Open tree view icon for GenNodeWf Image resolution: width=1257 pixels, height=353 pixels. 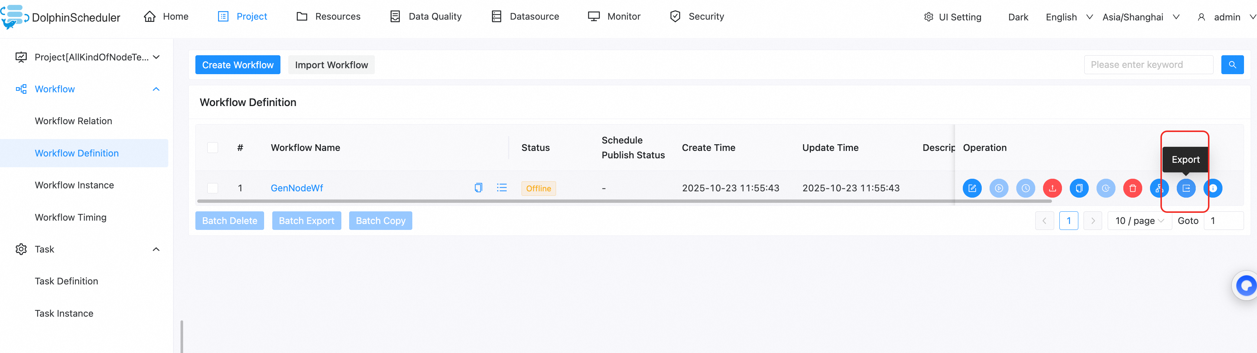1159,188
